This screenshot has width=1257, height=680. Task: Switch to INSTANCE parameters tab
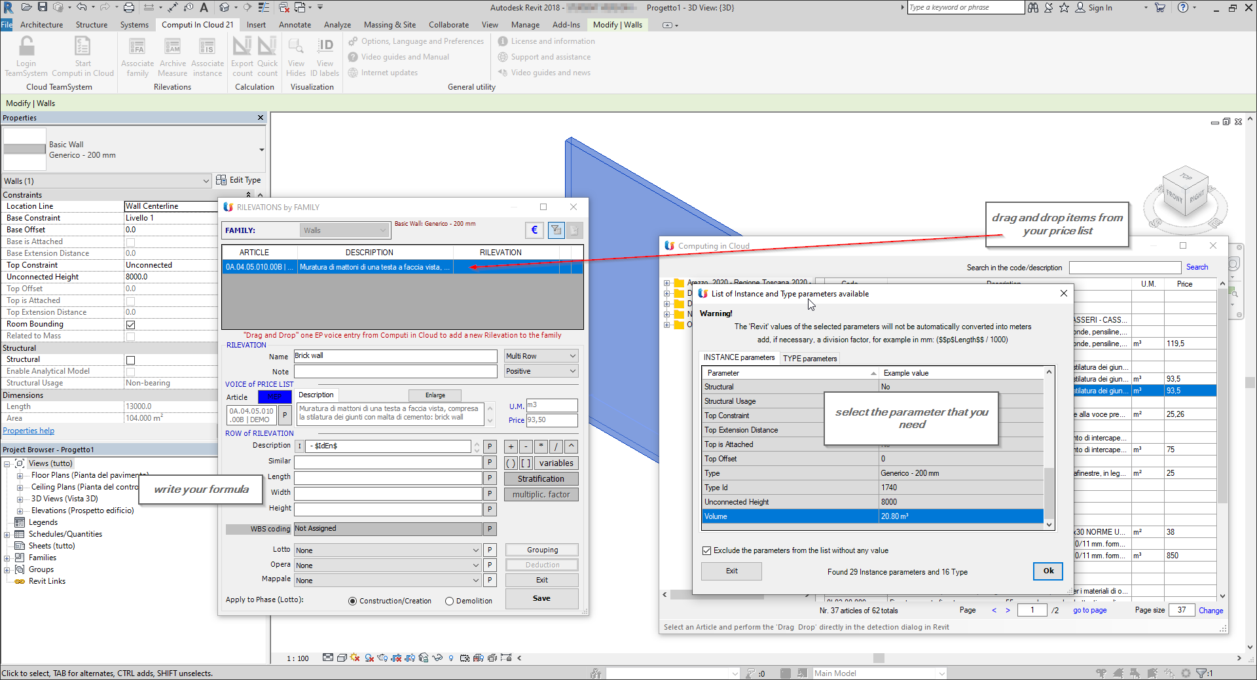pyautogui.click(x=738, y=357)
